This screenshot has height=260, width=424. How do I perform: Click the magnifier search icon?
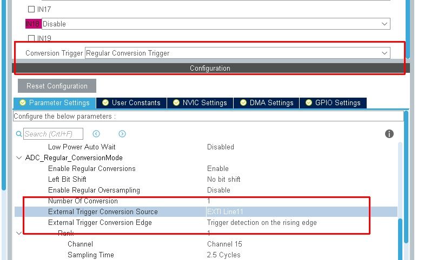[x=18, y=134]
